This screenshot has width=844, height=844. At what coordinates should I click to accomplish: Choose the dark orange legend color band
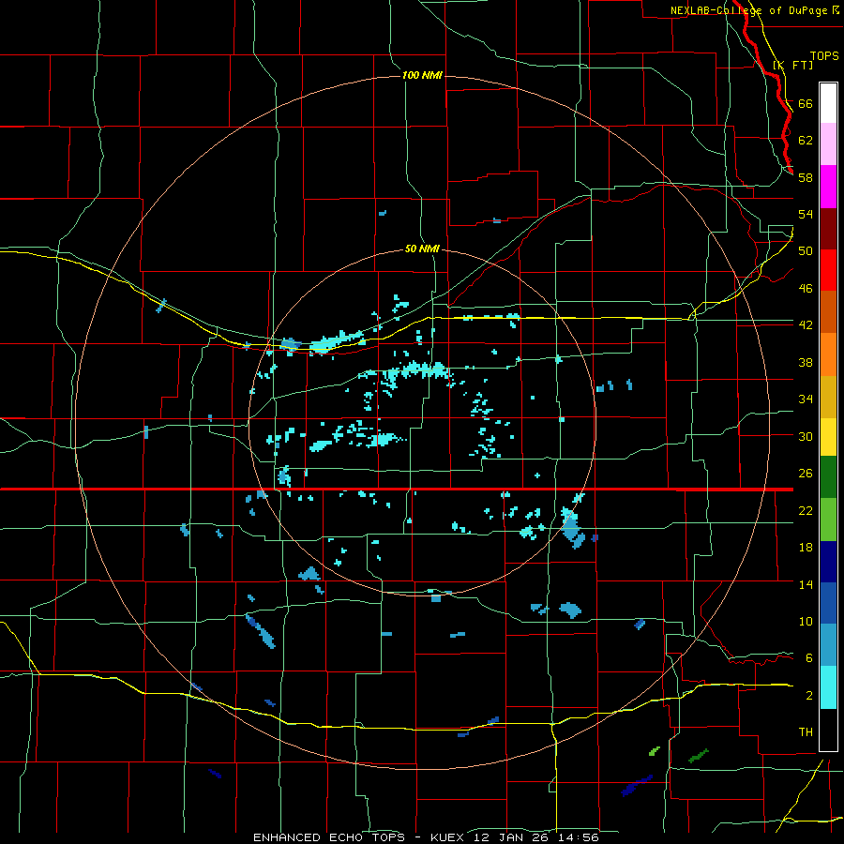pyautogui.click(x=828, y=311)
